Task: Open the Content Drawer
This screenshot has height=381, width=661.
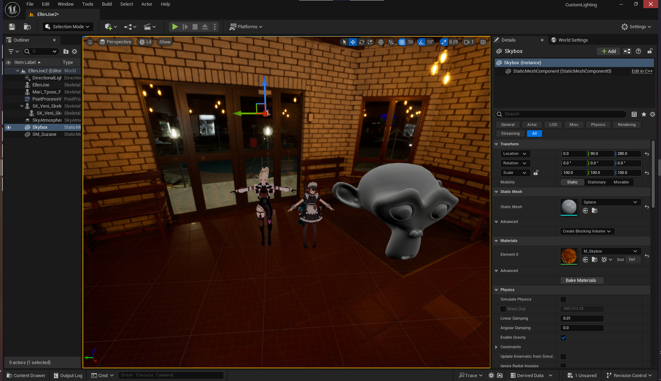Action: click(26, 375)
